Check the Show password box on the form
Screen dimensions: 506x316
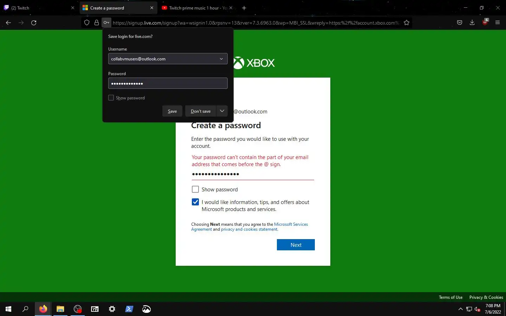pyautogui.click(x=195, y=189)
